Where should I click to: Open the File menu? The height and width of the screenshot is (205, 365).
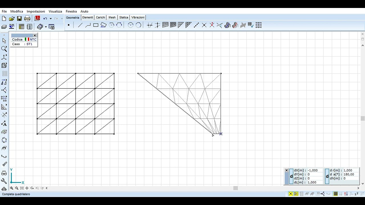(4, 11)
